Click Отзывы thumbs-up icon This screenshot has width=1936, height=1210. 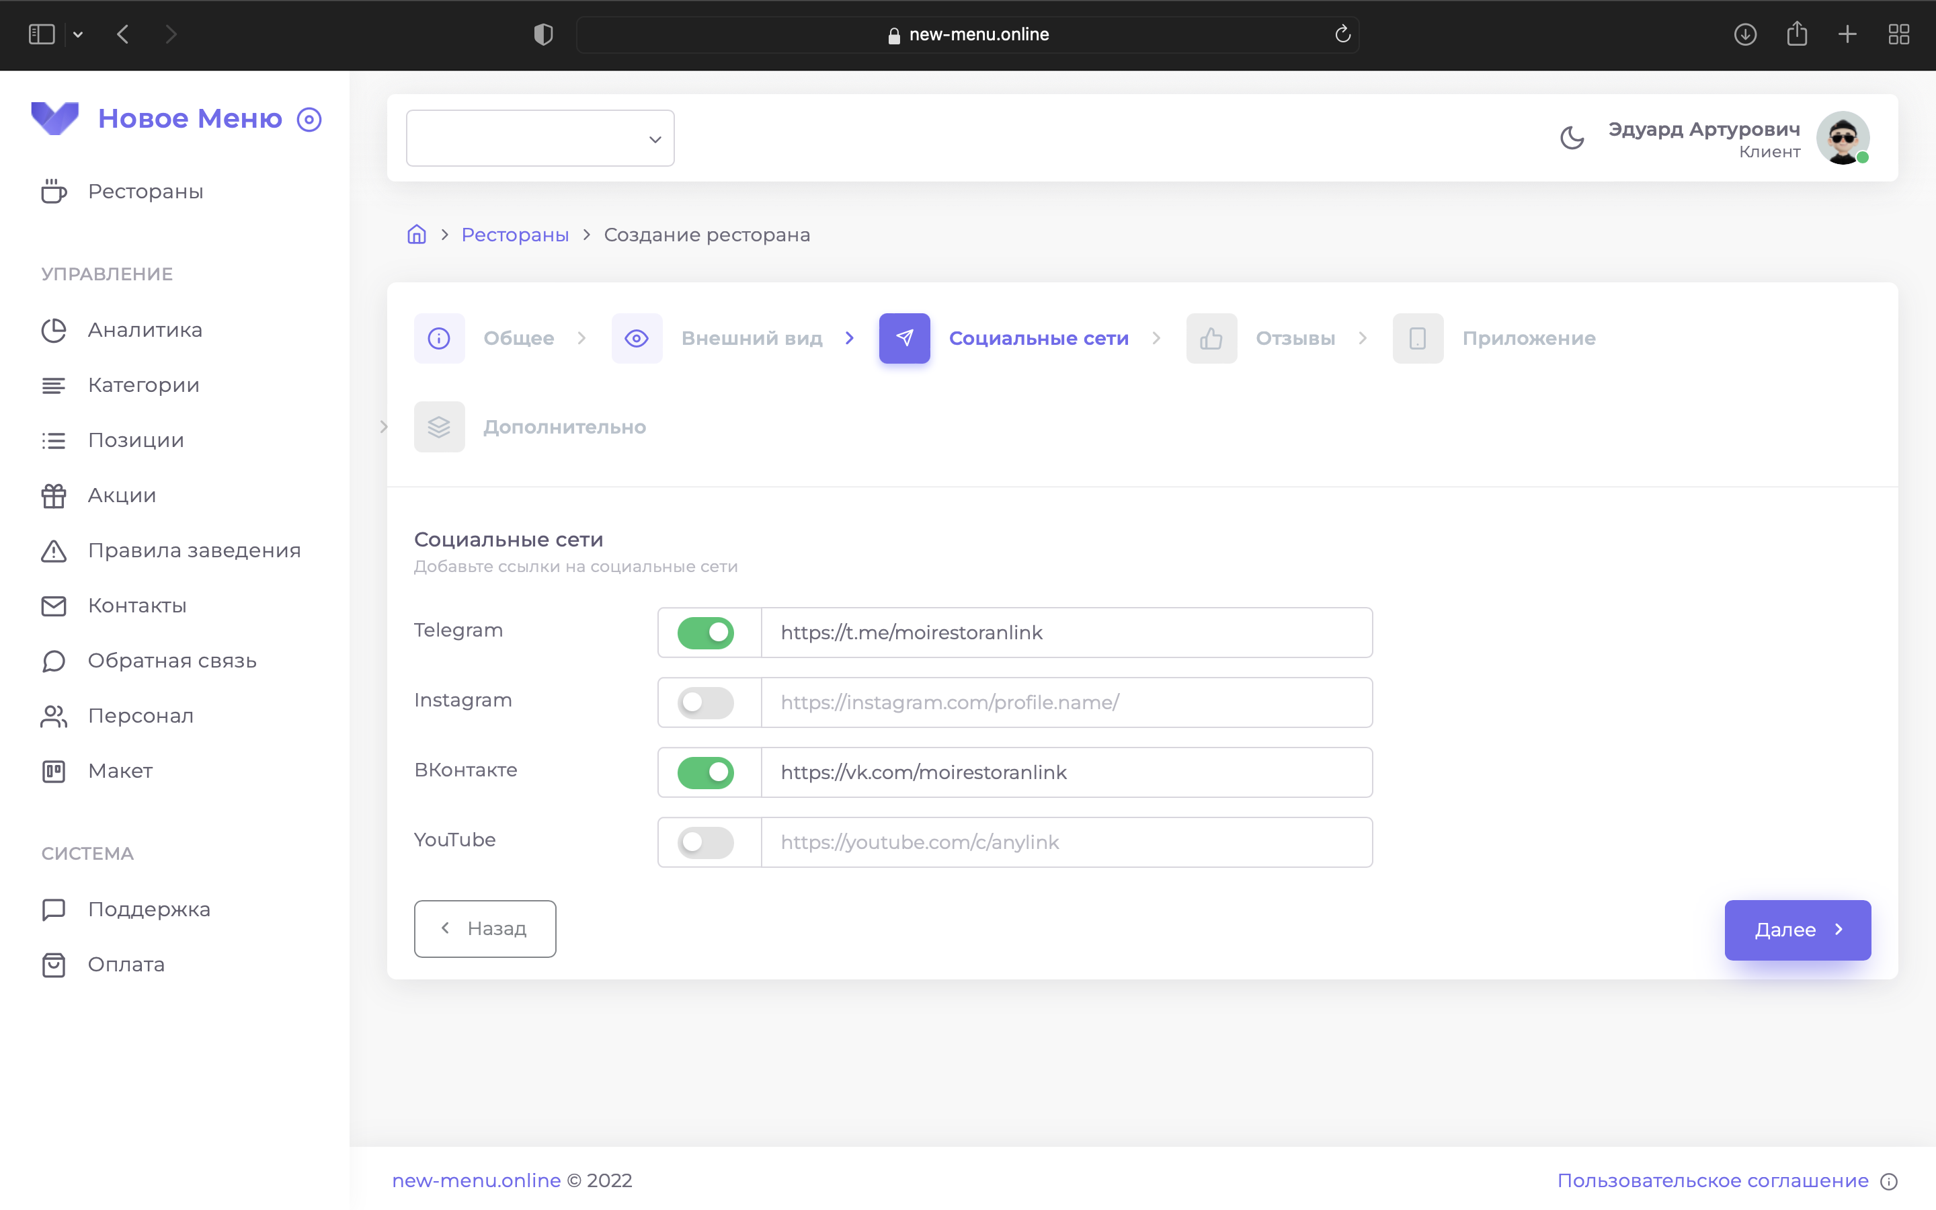pyautogui.click(x=1211, y=339)
